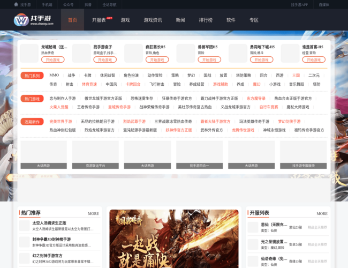This screenshot has width=348, height=268.
Task: Open the 首页 nav tab
Action: click(x=72, y=20)
